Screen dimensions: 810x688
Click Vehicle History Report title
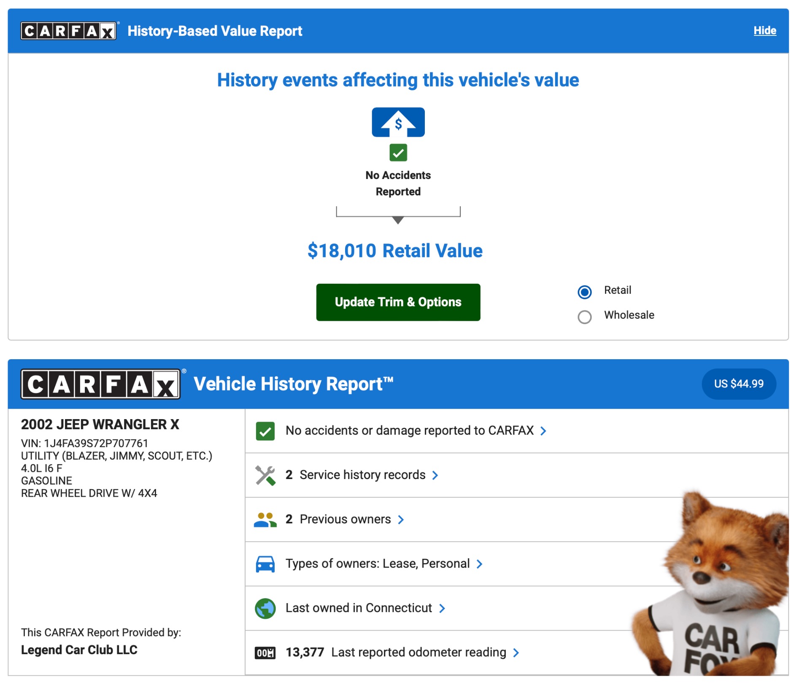click(293, 384)
